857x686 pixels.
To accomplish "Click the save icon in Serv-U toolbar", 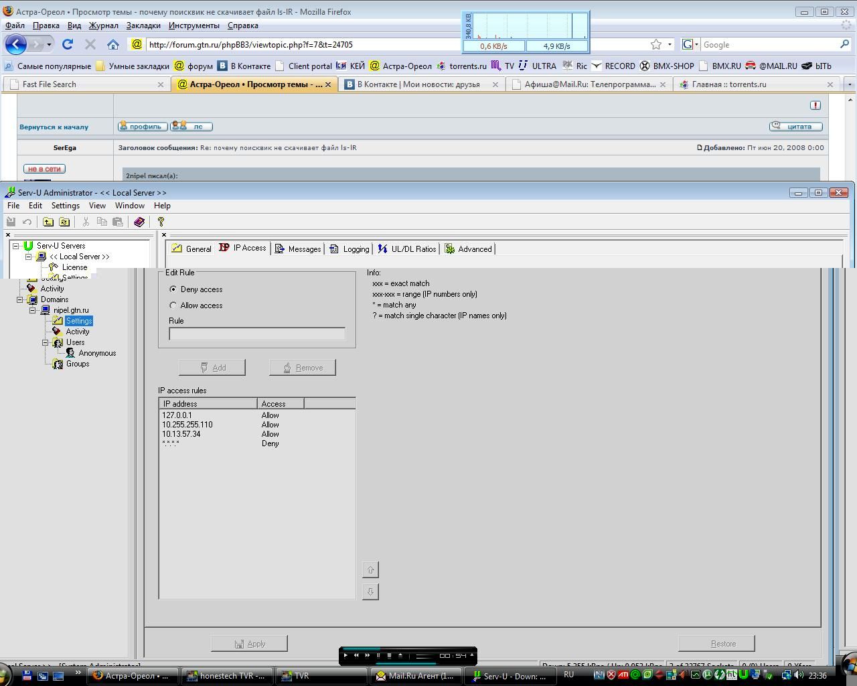I will pyautogui.click(x=11, y=222).
